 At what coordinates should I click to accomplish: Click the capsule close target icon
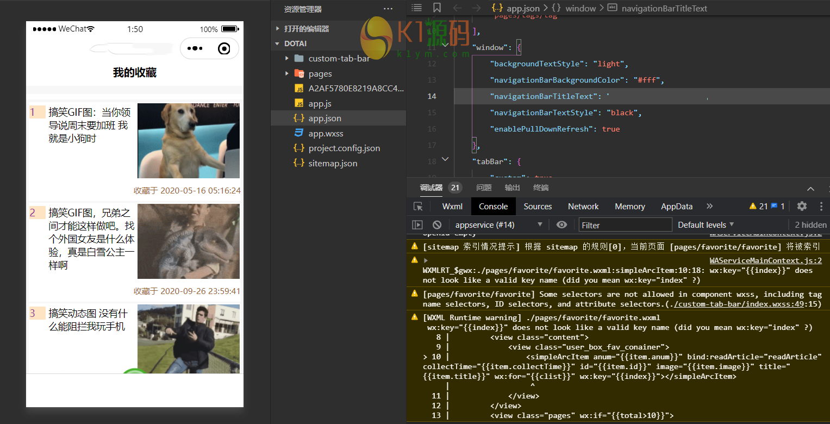[223, 49]
